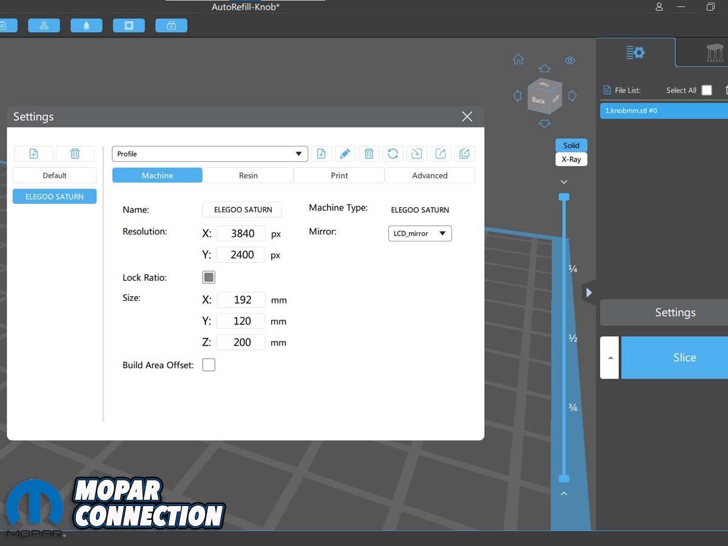Toggle the Lock Ratio checkbox
Image resolution: width=728 pixels, height=546 pixels.
[209, 277]
